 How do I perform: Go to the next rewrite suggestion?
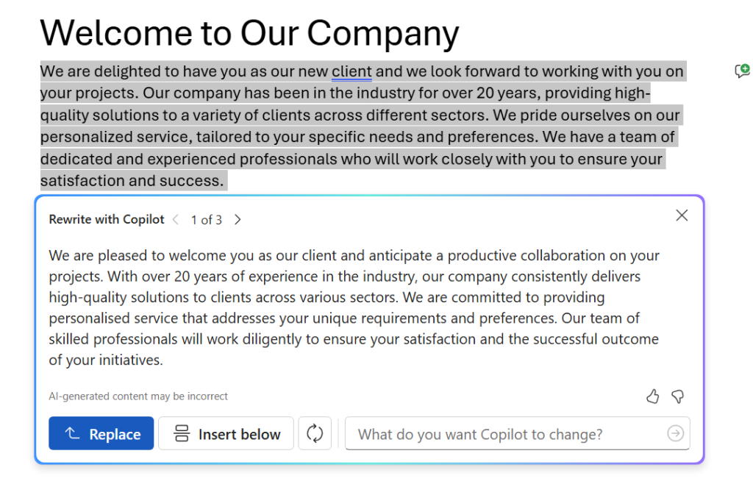point(237,219)
